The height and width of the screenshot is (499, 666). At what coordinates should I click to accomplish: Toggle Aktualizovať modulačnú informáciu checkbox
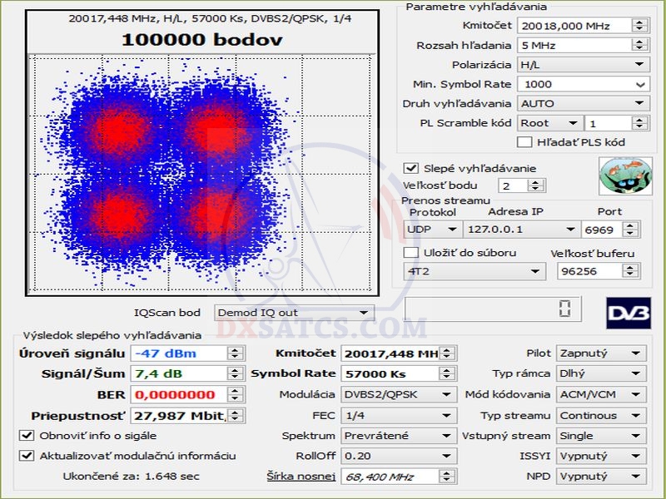(x=26, y=455)
